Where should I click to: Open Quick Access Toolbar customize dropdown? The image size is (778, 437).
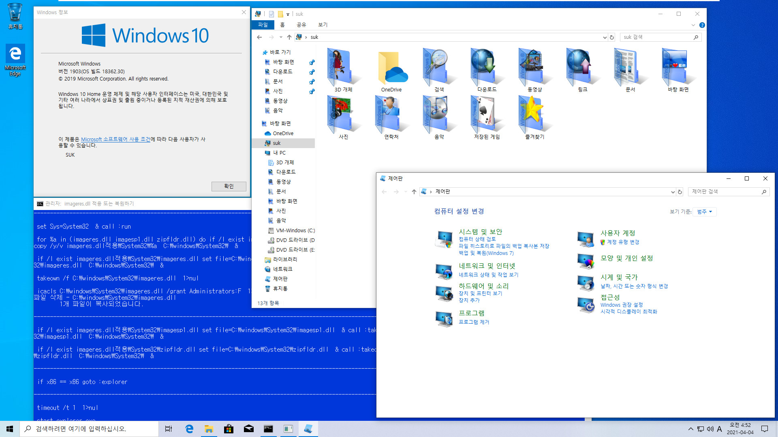(288, 14)
